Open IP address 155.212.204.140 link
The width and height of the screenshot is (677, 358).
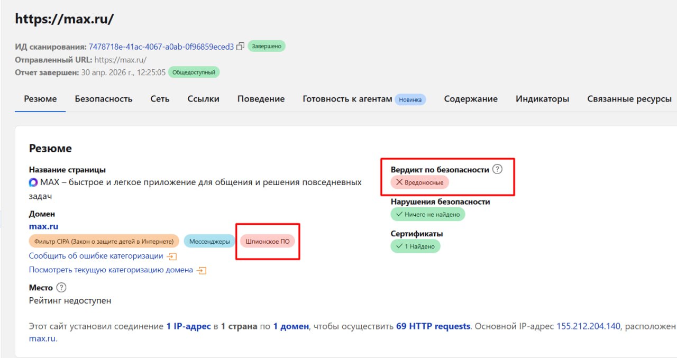(x=588, y=326)
